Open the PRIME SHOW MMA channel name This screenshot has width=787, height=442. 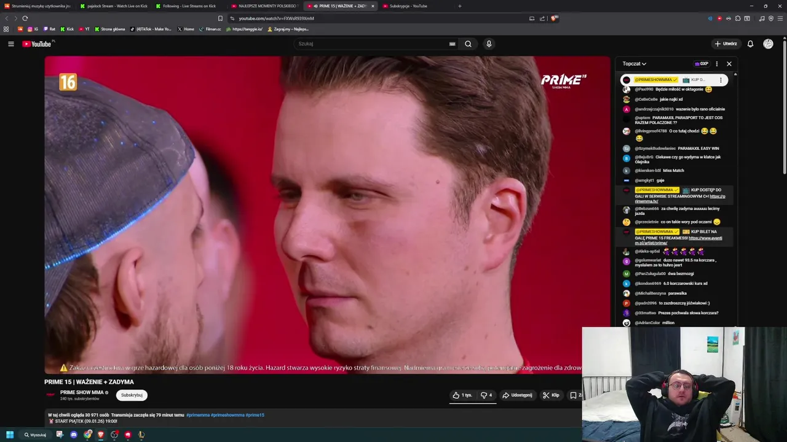[82, 392]
